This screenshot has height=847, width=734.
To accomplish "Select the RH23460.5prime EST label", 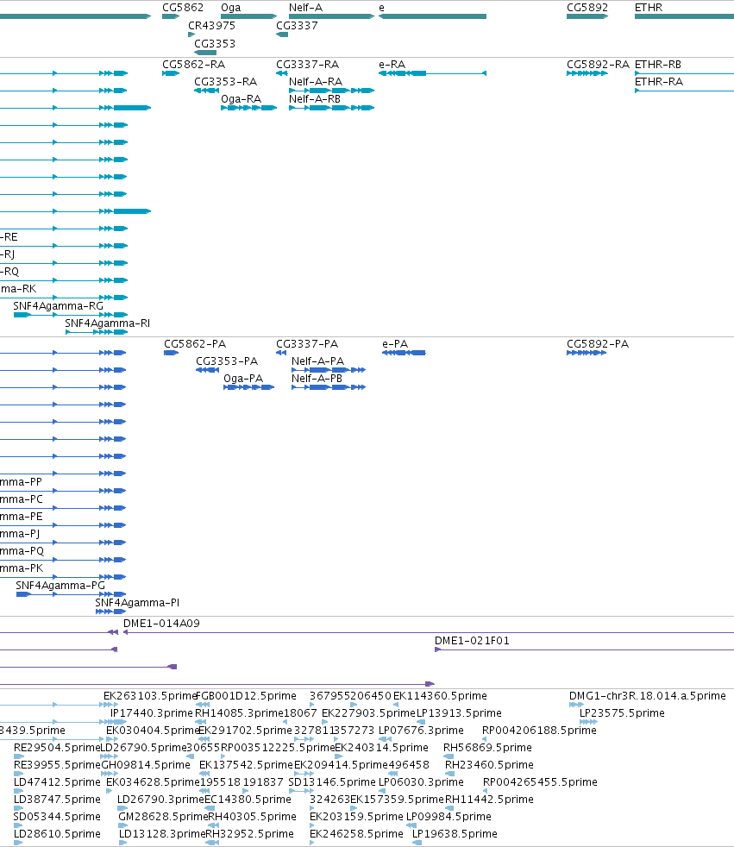I will (x=489, y=765).
